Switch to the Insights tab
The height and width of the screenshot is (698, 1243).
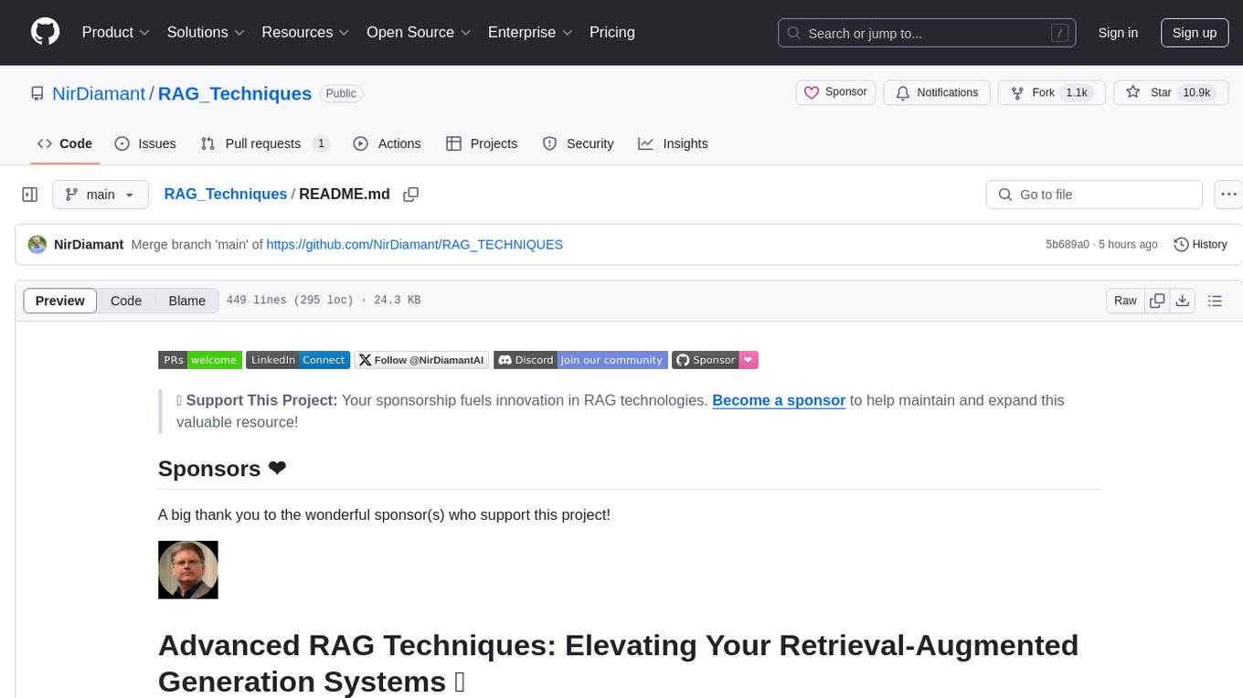pos(673,143)
